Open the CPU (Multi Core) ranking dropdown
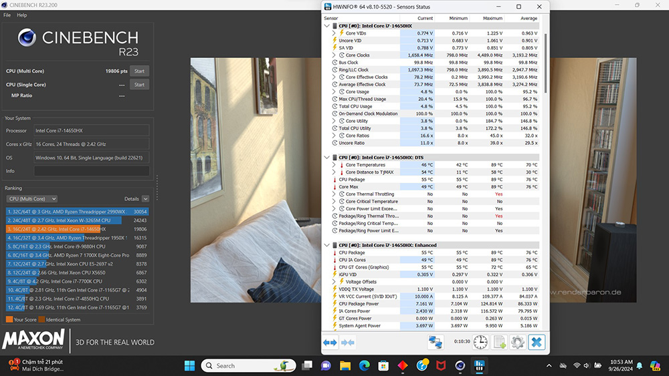 pyautogui.click(x=32, y=198)
